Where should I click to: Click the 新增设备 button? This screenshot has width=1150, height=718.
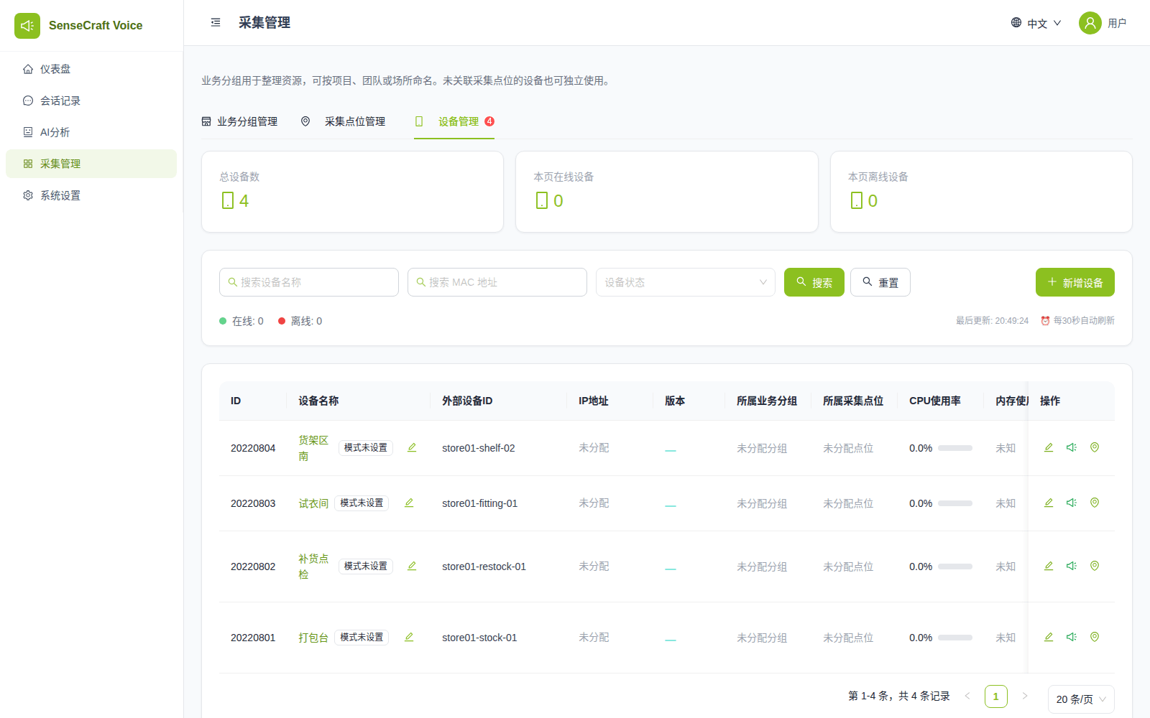click(1075, 282)
